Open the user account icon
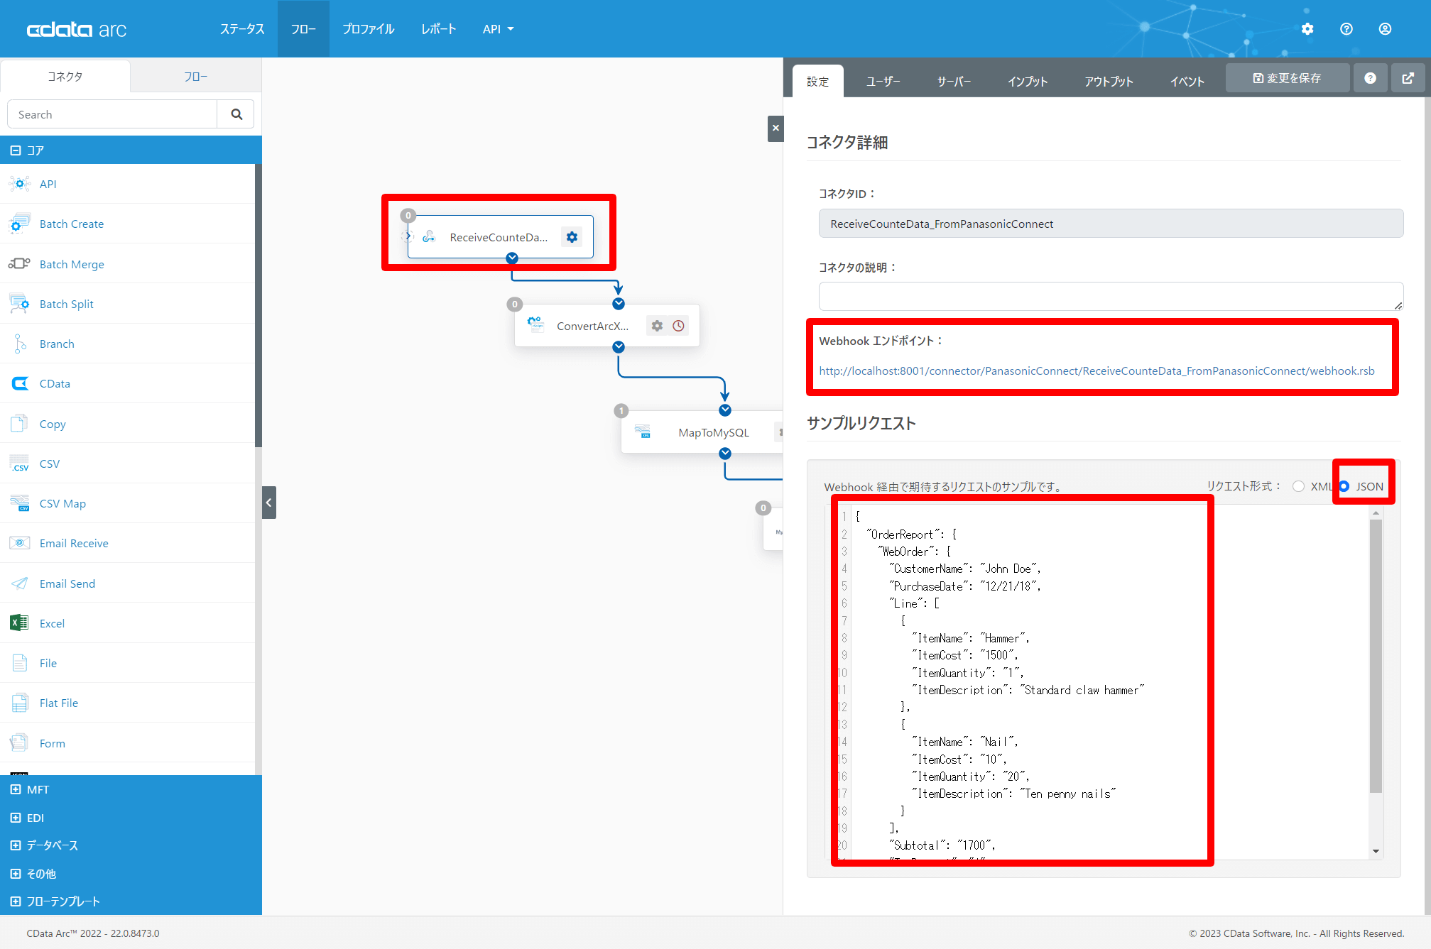 point(1385,29)
